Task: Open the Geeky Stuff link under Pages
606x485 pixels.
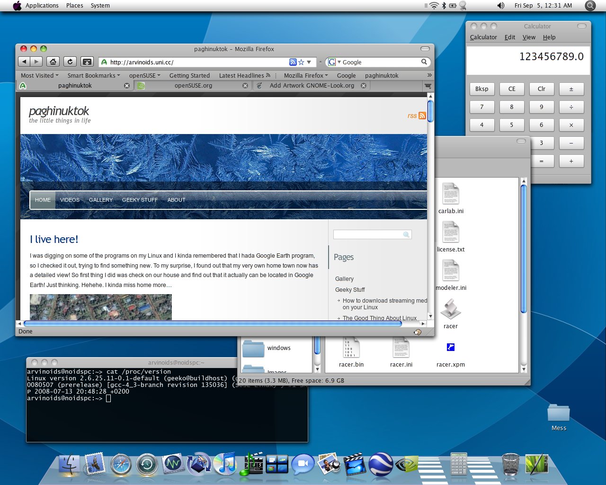Action: click(350, 290)
